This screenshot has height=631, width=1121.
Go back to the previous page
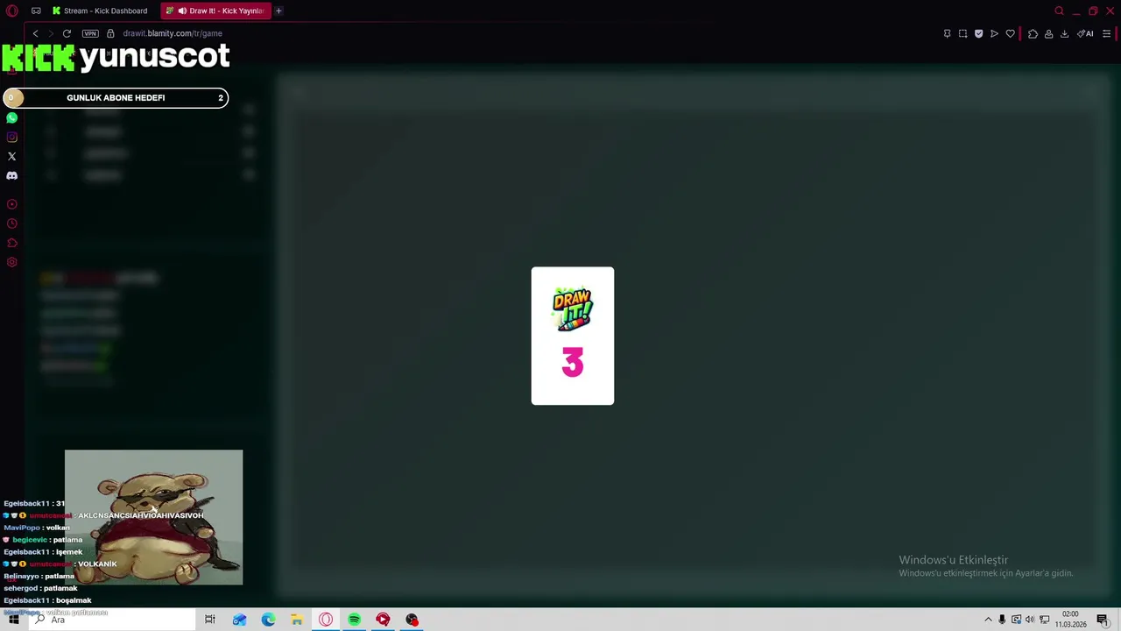point(35,33)
